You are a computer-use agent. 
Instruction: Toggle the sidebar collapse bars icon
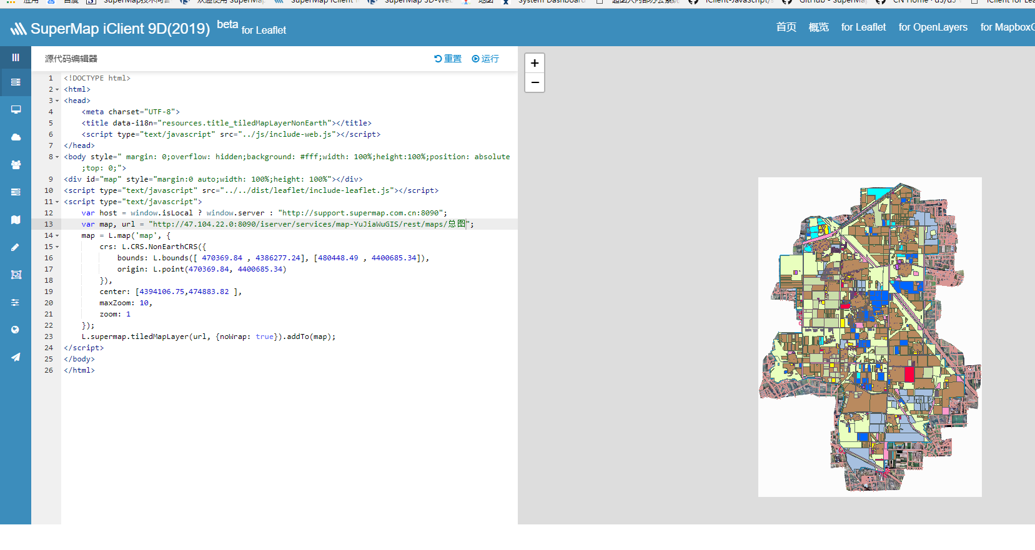tap(16, 57)
